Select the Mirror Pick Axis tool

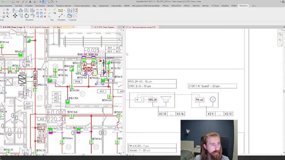[x=27, y=11]
